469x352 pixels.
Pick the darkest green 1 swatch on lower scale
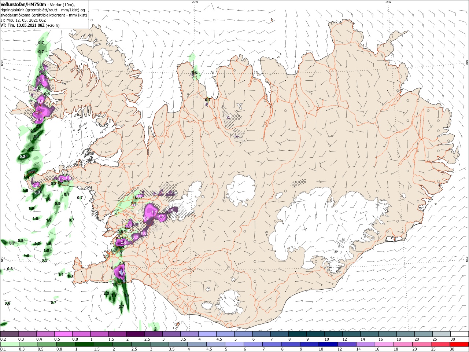[x=84, y=344]
